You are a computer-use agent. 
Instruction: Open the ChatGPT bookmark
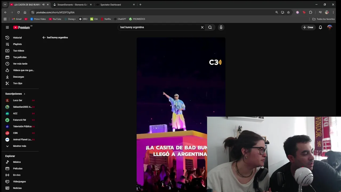click(x=120, y=19)
